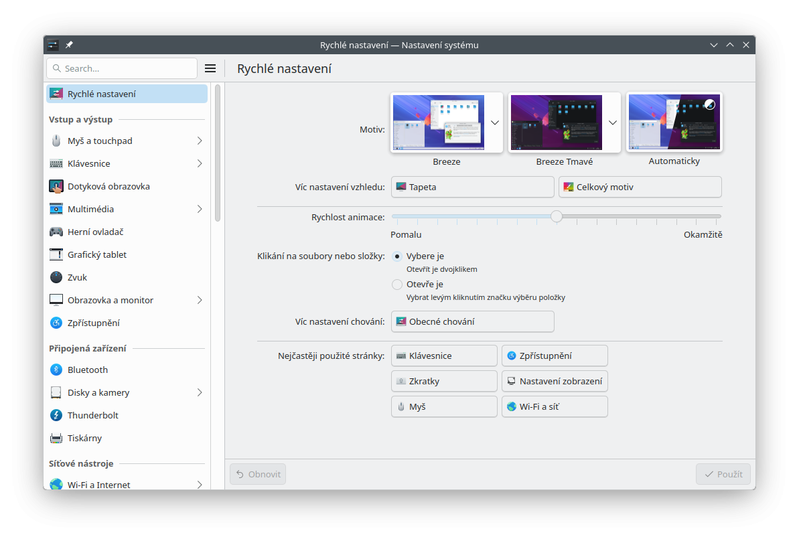Click the pin icon in title bar
The height and width of the screenshot is (541, 799).
pyautogui.click(x=69, y=45)
